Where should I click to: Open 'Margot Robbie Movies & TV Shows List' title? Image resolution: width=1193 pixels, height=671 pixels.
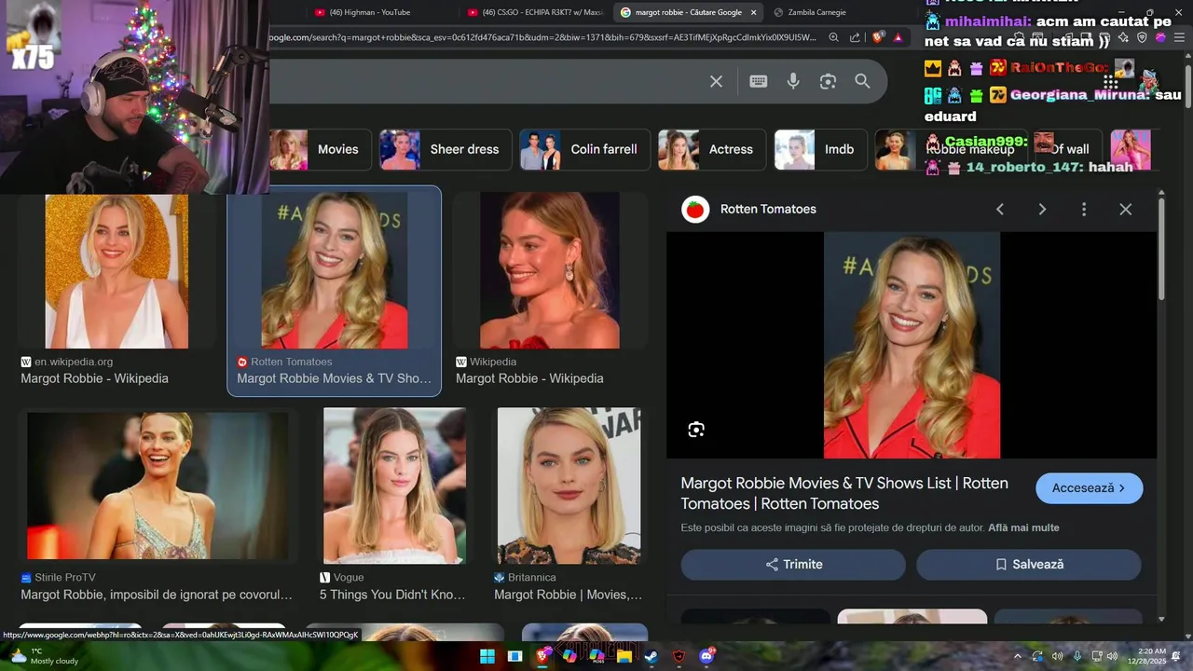tap(844, 493)
